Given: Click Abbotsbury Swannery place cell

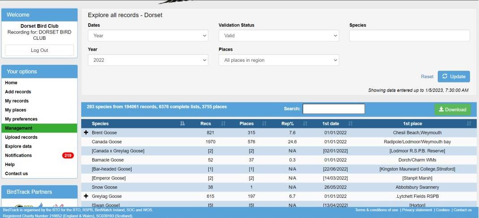Looking at the screenshot, I should coord(417,187).
